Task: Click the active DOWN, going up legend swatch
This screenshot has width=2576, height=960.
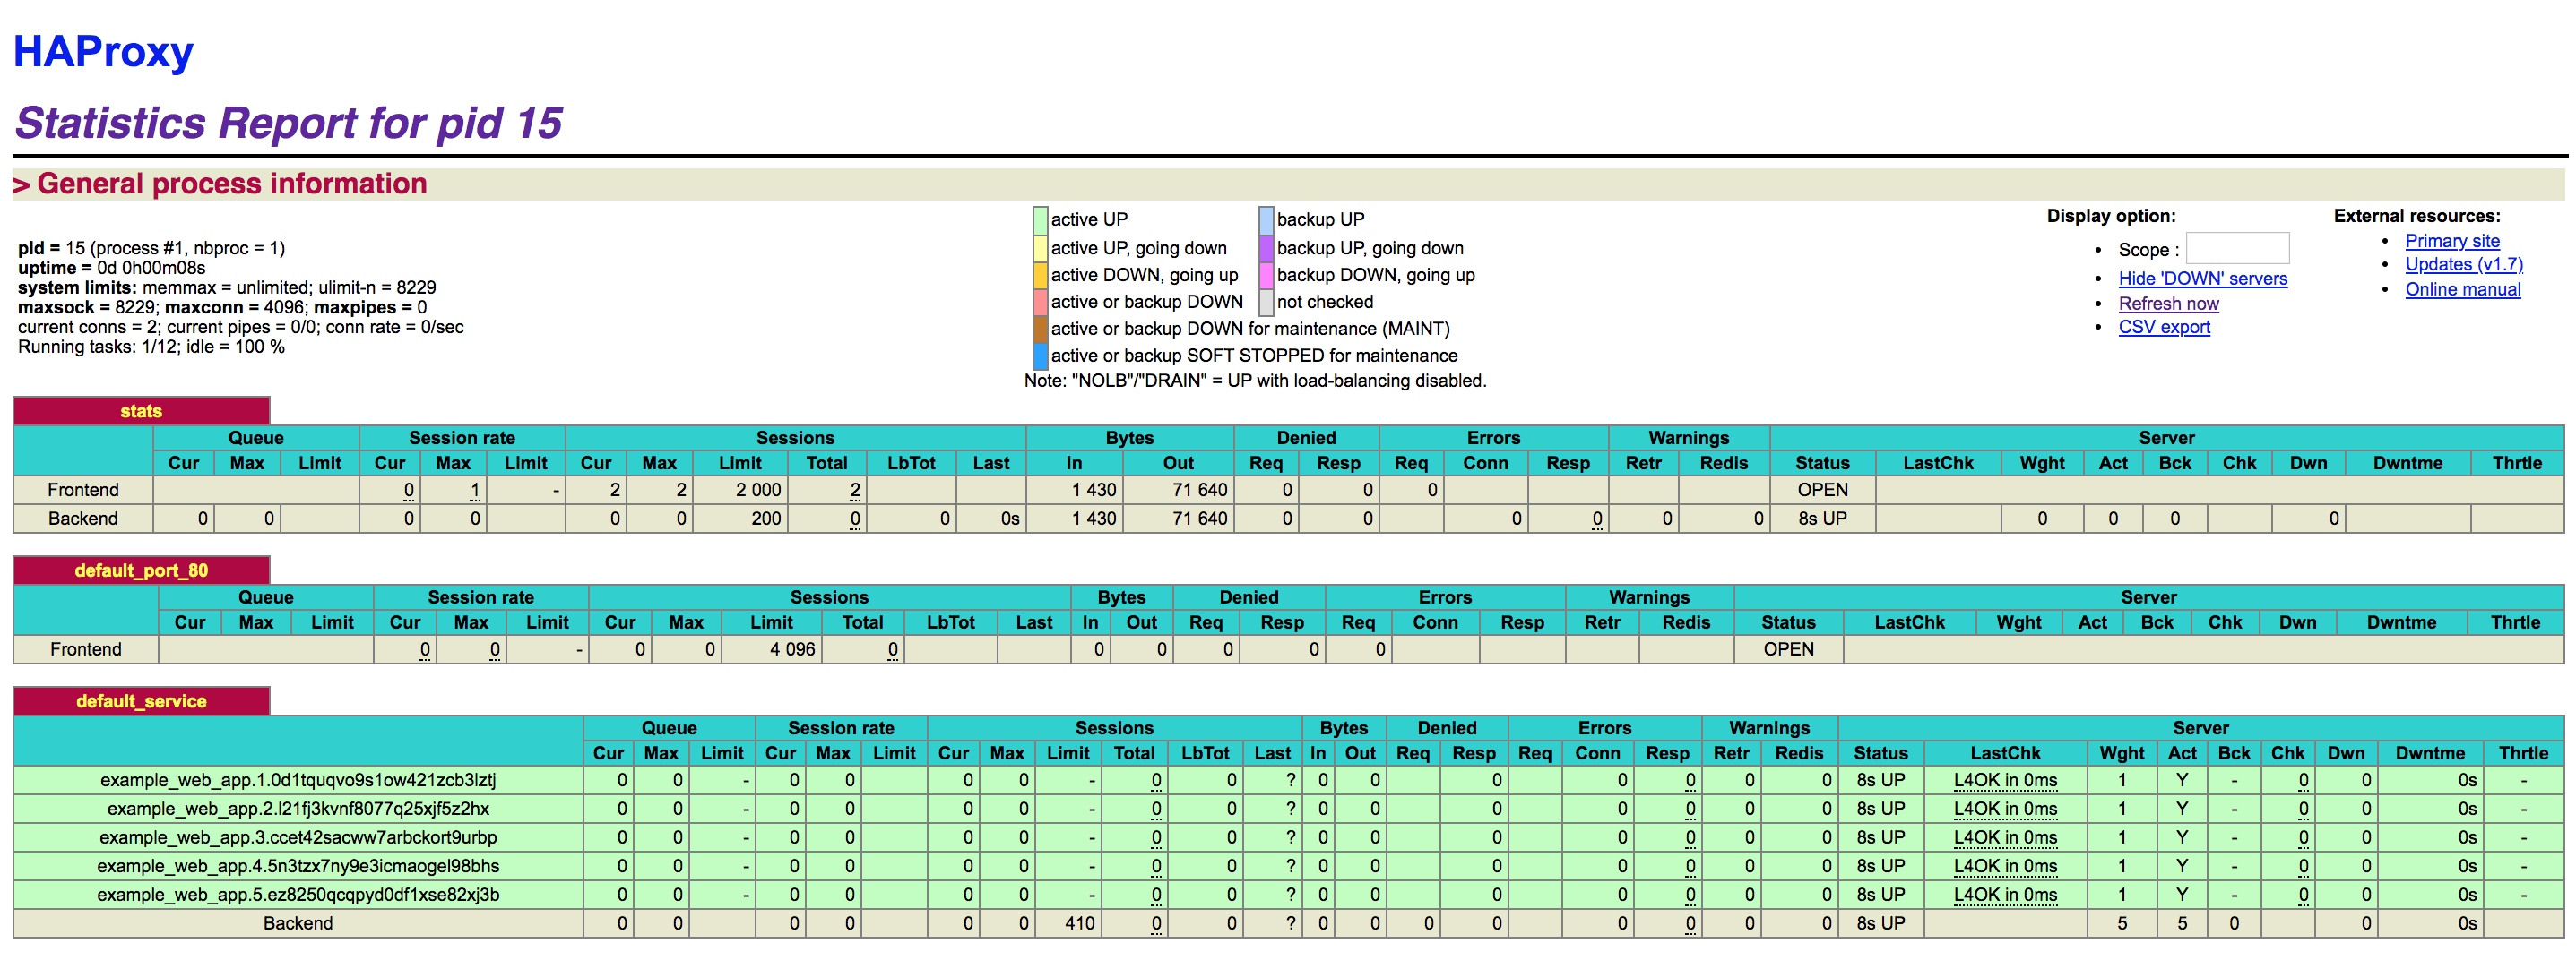Action: tap(1040, 275)
